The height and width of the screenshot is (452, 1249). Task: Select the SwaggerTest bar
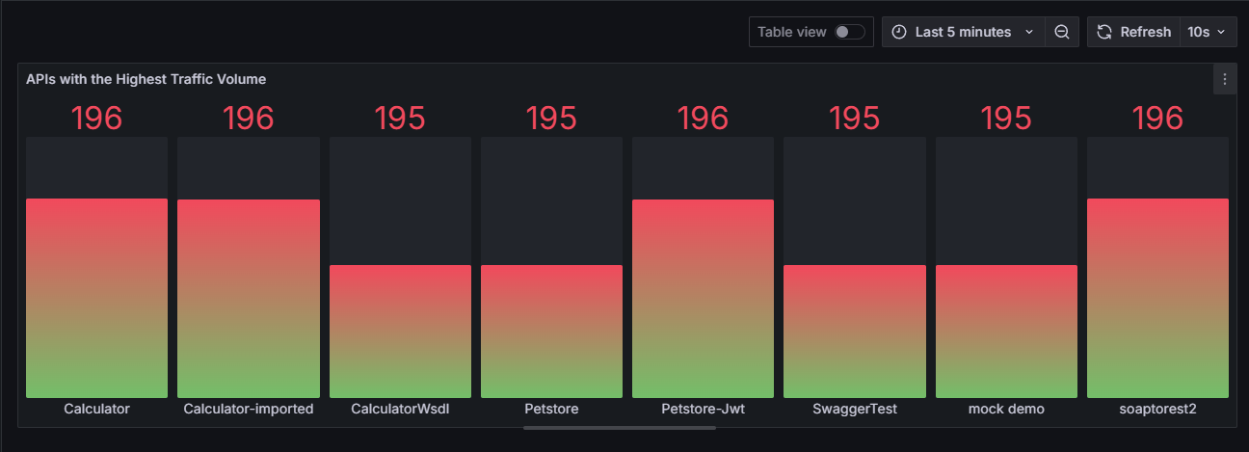pyautogui.click(x=854, y=331)
